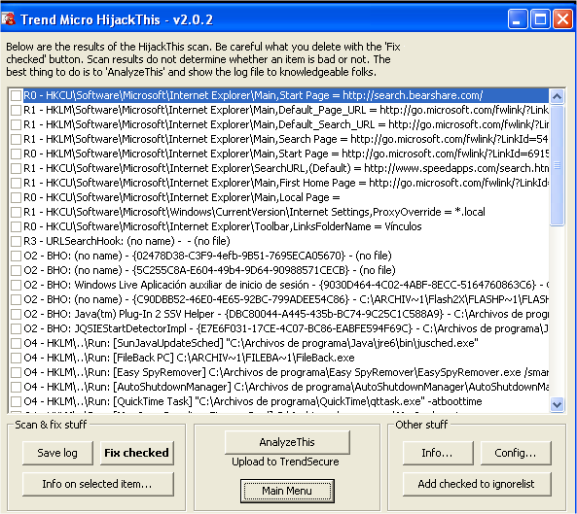Return to the Main Menu
Viewport: 577px width, 514px height.
tap(287, 491)
